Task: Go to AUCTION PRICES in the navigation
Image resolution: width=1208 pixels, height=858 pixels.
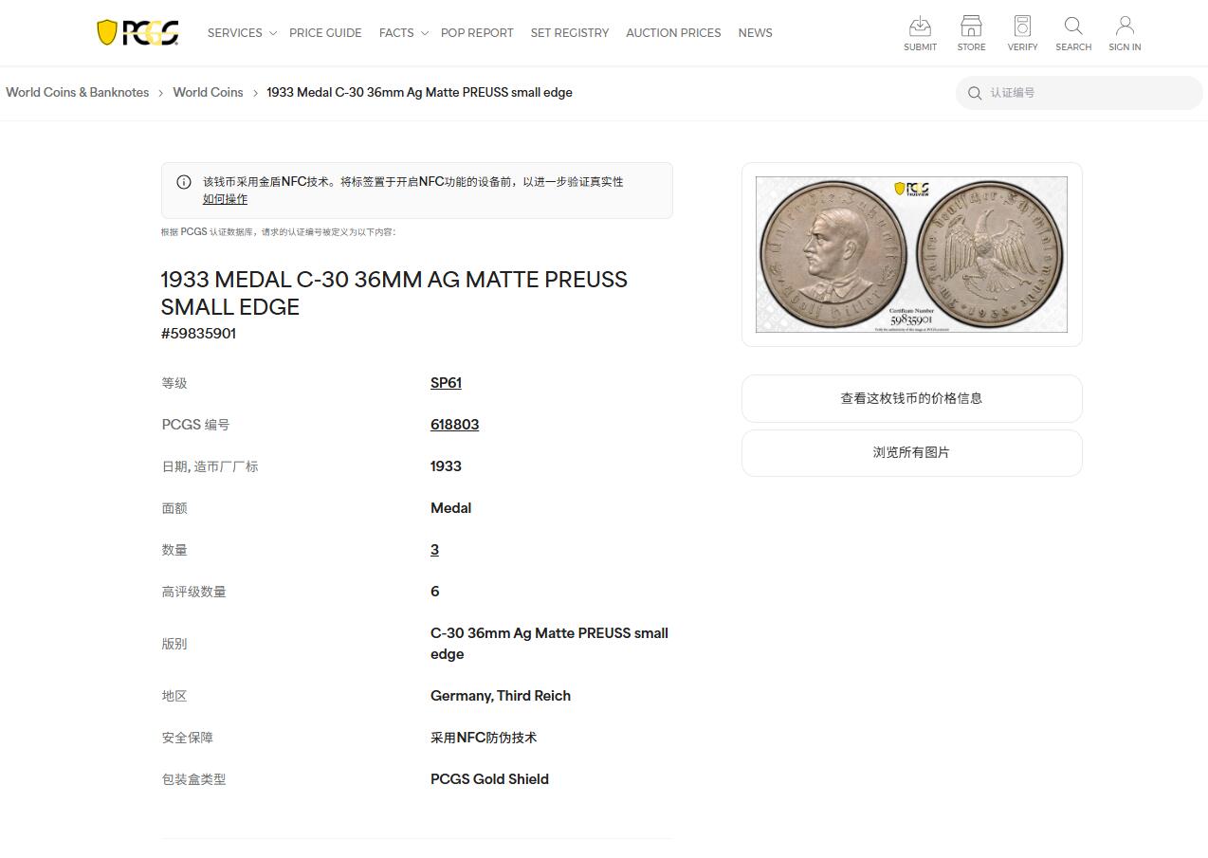Action: tap(673, 32)
